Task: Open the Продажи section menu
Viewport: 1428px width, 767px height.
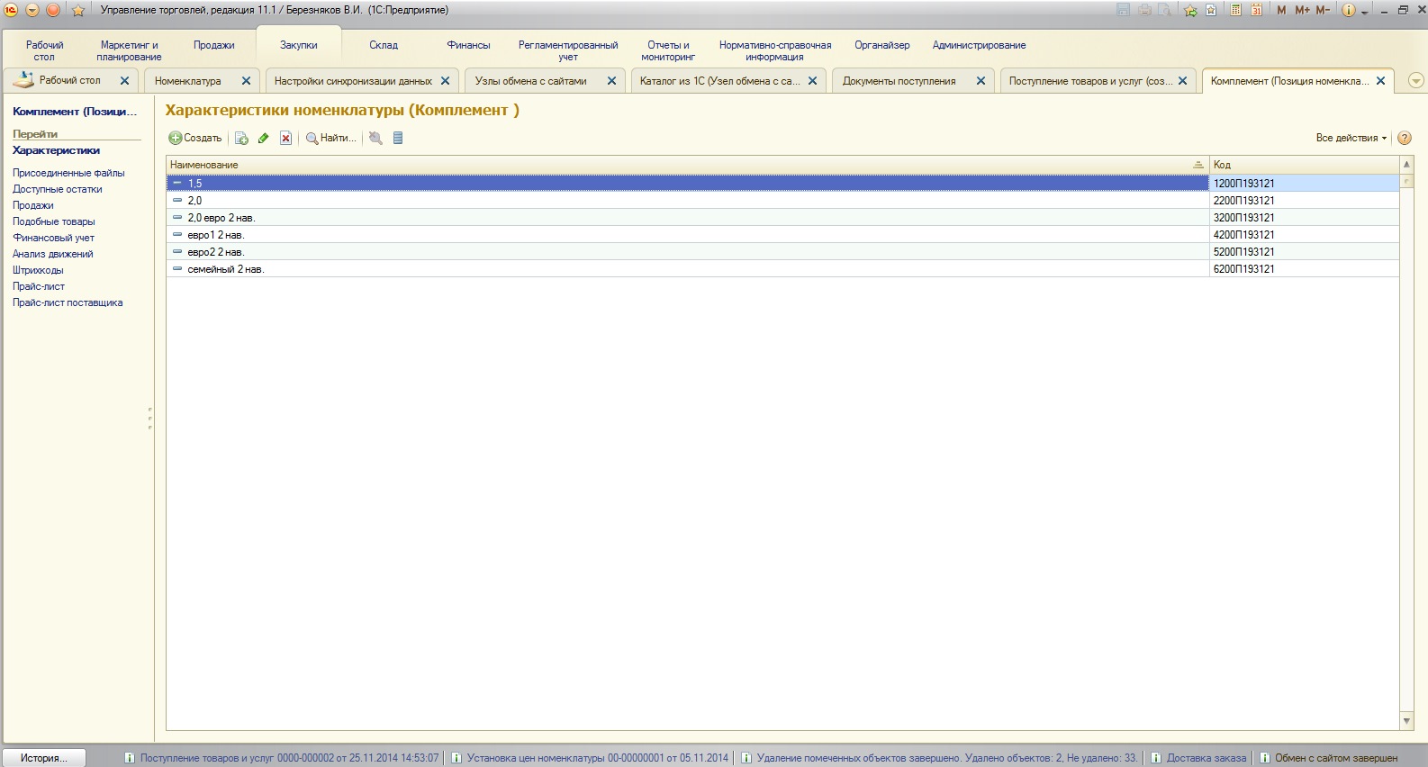Action: coord(213,45)
